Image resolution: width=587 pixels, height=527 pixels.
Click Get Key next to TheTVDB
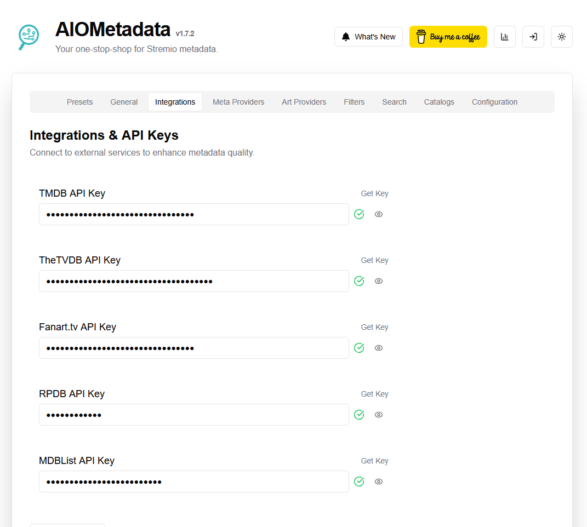point(374,260)
